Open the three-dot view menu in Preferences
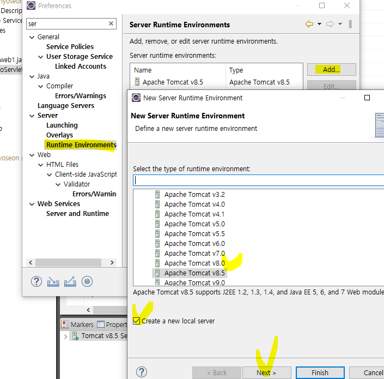This screenshot has height=379, width=384. point(350,24)
